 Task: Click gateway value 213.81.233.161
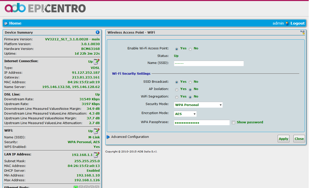point(86,77)
